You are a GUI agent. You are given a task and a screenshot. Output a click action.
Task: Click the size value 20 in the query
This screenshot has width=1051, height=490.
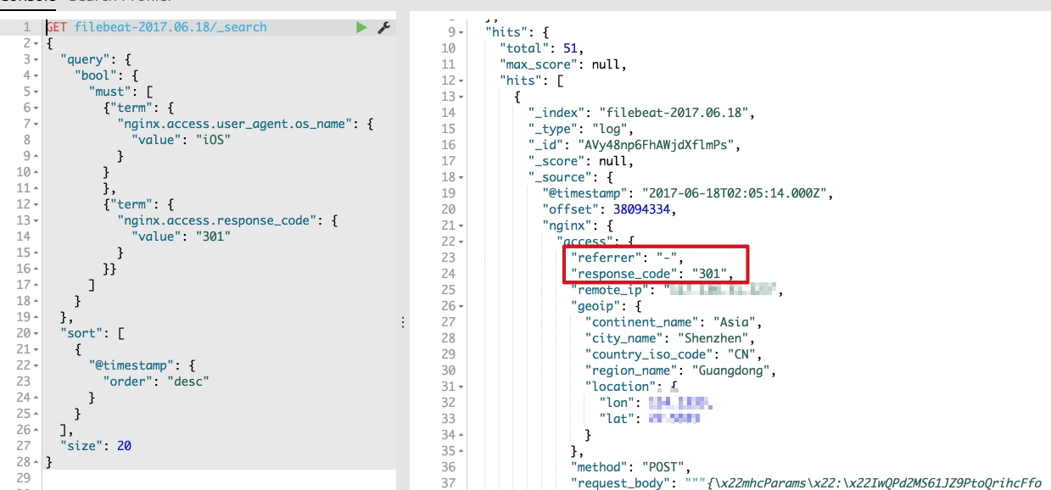[124, 445]
